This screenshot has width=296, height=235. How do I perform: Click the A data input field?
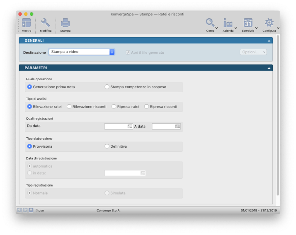[163, 126]
